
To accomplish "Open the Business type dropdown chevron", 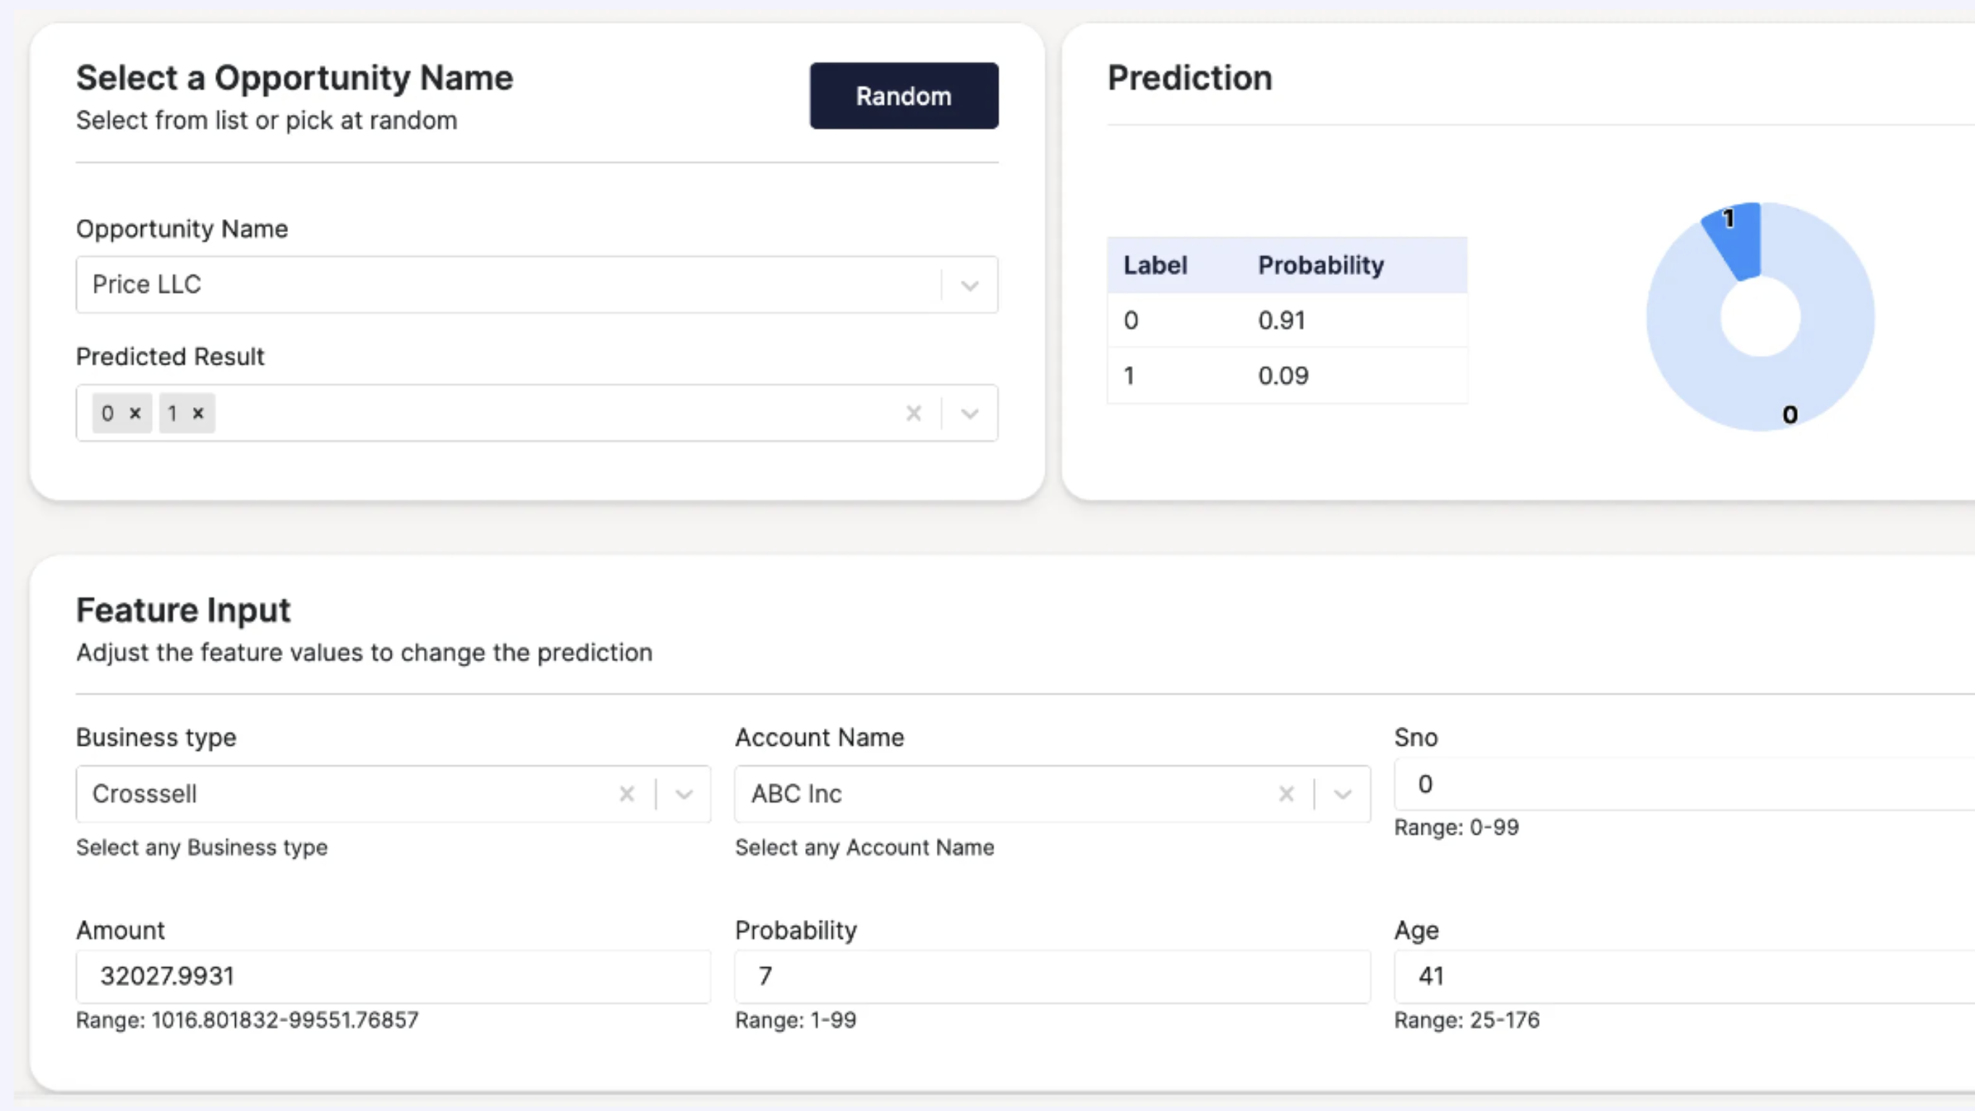I will pyautogui.click(x=684, y=793).
